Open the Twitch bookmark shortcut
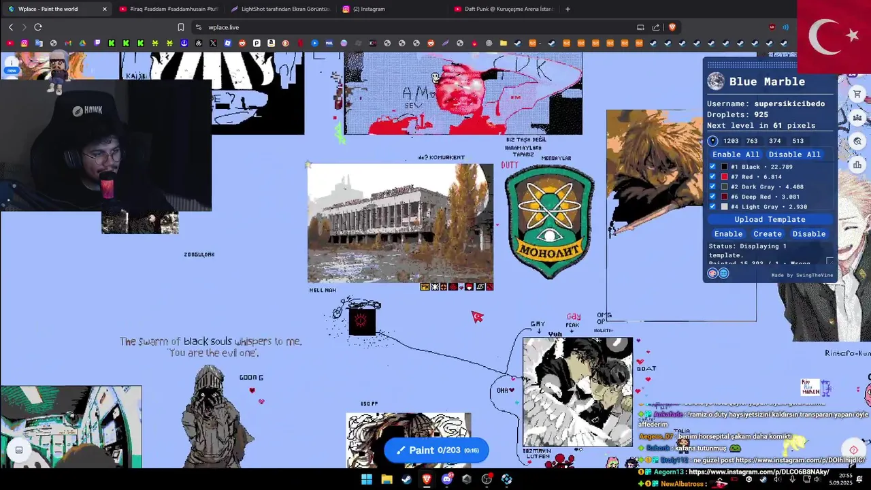Viewport: 871px width, 490px height. point(97,44)
